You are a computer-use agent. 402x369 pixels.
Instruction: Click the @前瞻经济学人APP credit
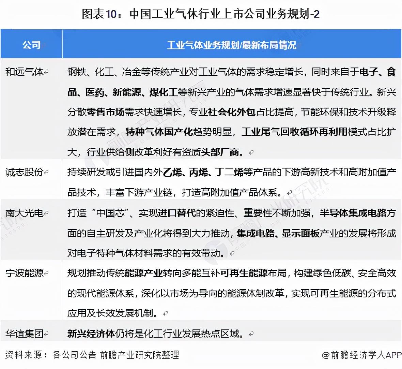[361, 355]
